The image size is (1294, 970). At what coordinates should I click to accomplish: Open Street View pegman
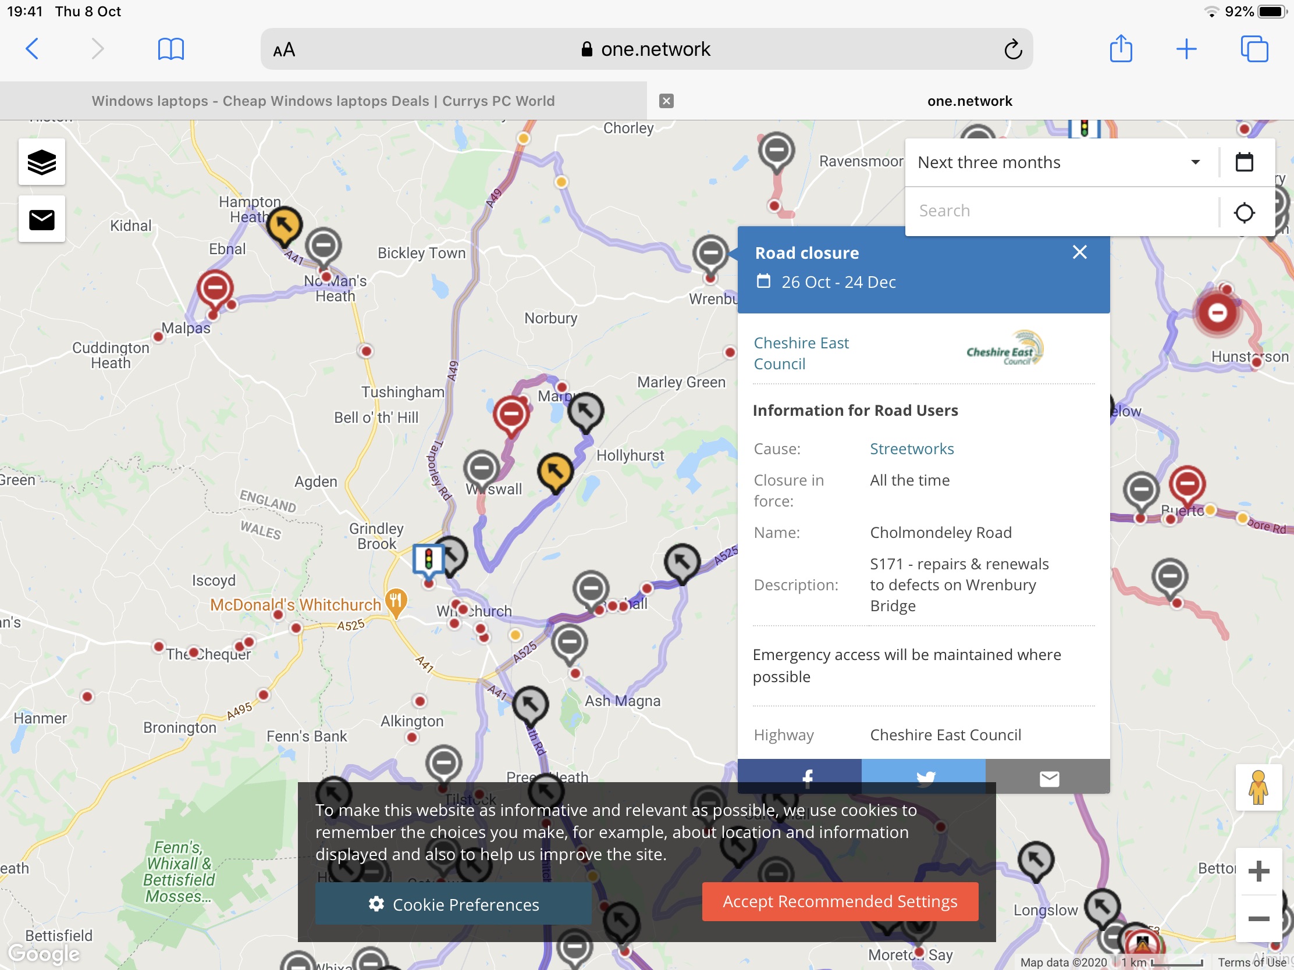pos(1259,787)
